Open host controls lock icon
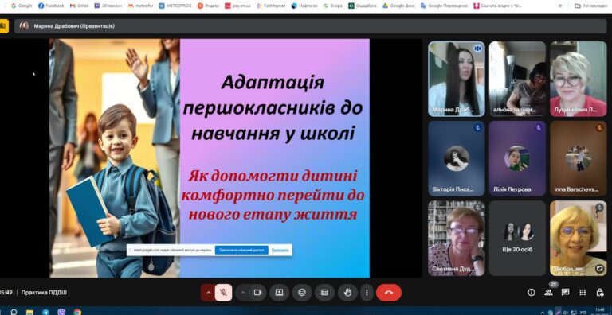Image resolution: width=612 pixels, height=315 pixels. point(600,293)
